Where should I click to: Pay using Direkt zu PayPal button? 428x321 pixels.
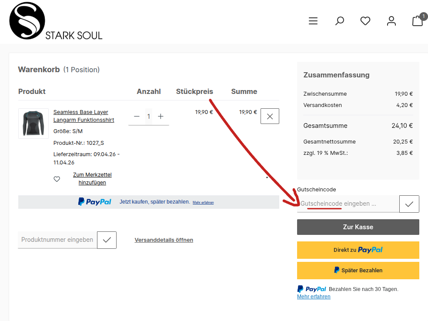[x=358, y=250]
